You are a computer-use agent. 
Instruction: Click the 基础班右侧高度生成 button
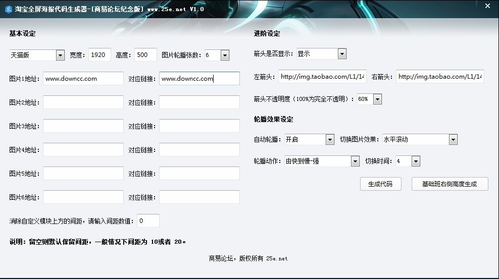450,184
